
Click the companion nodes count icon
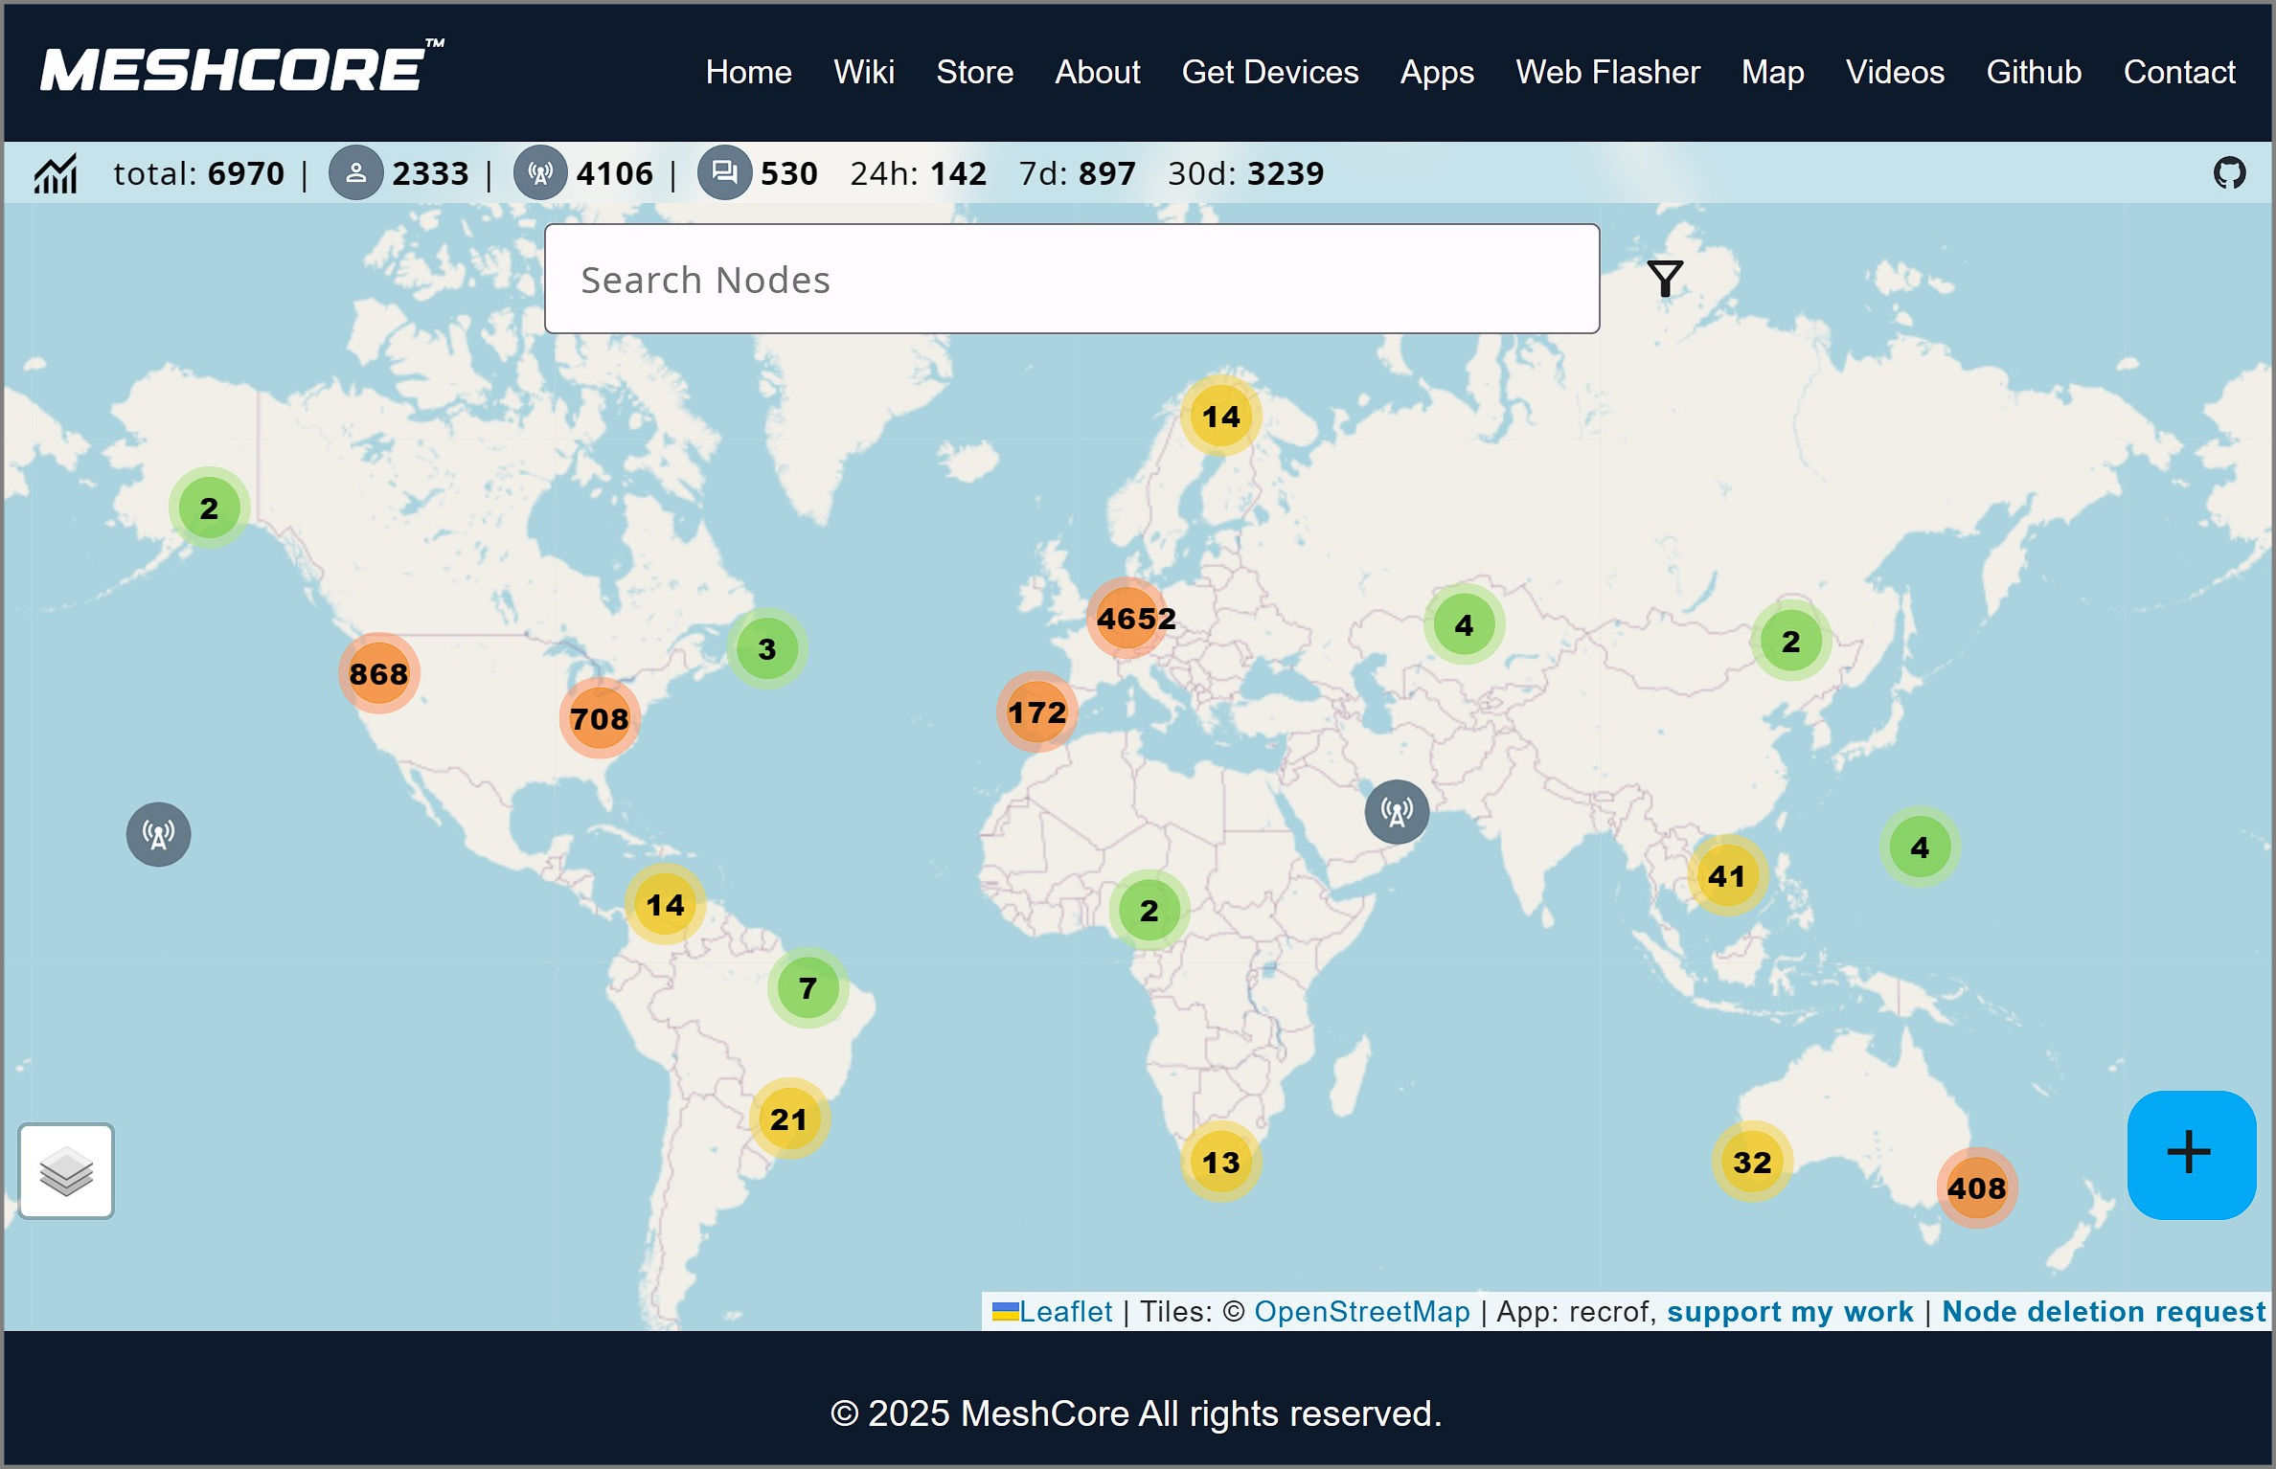tap(356, 173)
